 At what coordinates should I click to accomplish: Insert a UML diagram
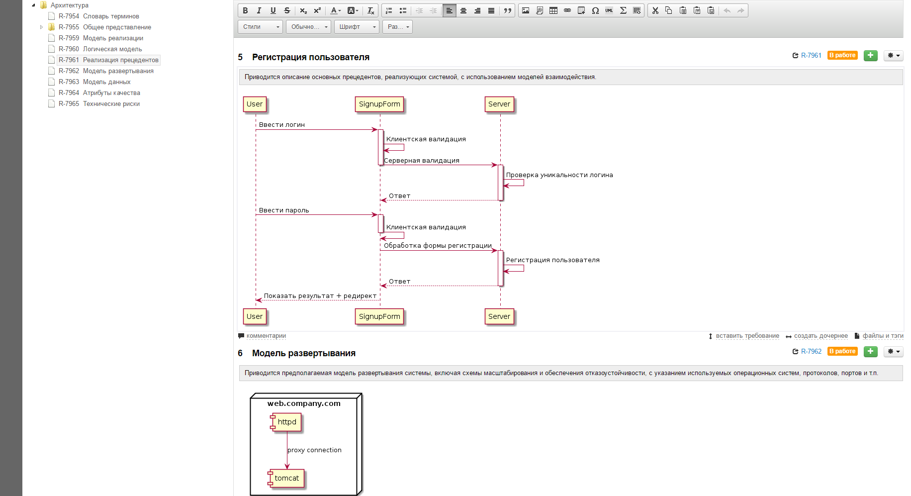[x=609, y=10]
